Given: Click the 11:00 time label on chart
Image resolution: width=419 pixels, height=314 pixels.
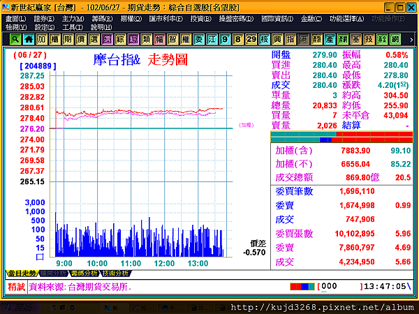Looking at the screenshot, I should (131, 264).
